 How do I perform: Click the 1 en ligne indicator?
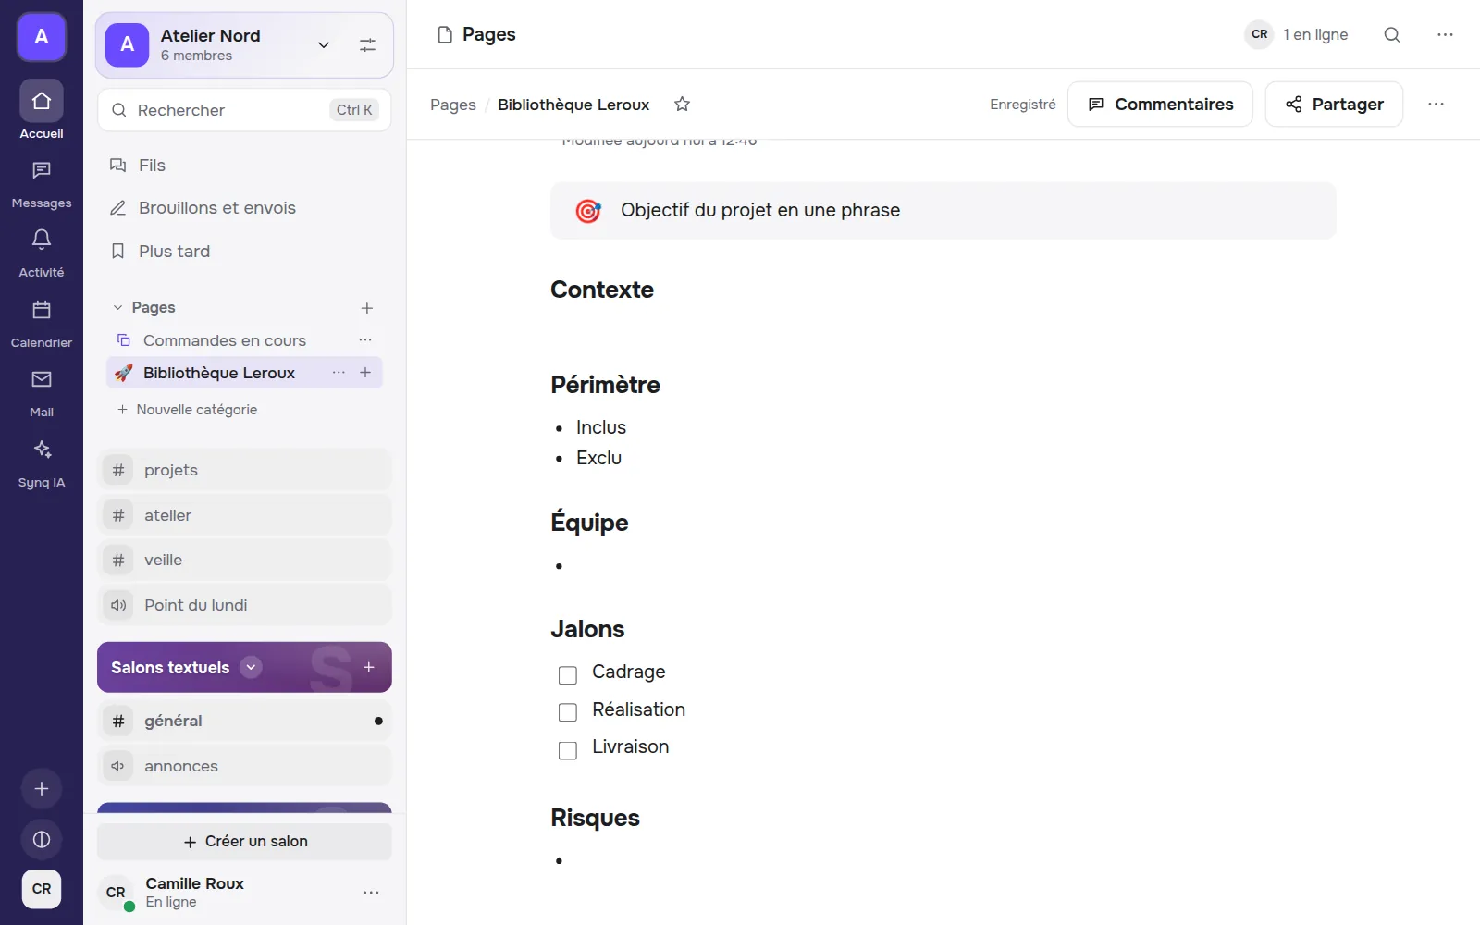(1315, 35)
